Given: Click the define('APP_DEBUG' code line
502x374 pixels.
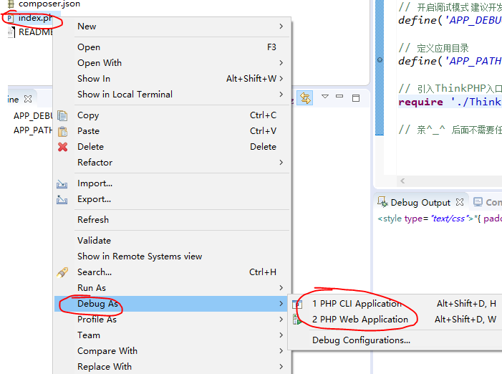Looking at the screenshot, I should point(450,20).
